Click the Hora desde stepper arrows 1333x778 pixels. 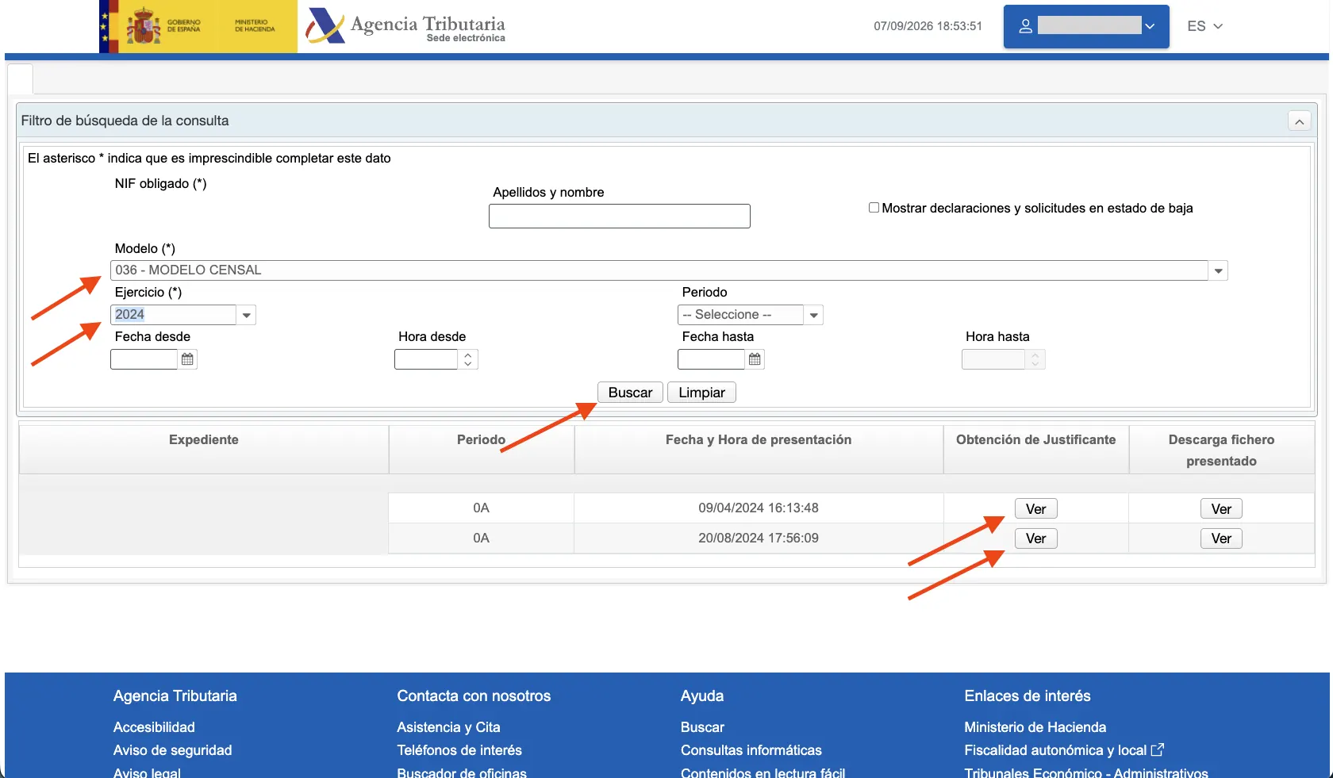click(468, 359)
